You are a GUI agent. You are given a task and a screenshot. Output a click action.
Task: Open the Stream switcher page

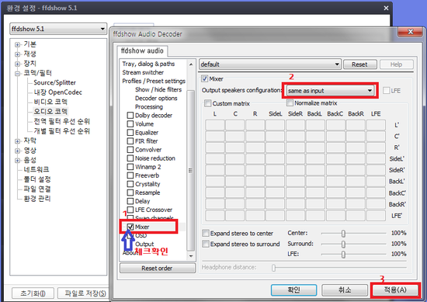[x=143, y=72]
